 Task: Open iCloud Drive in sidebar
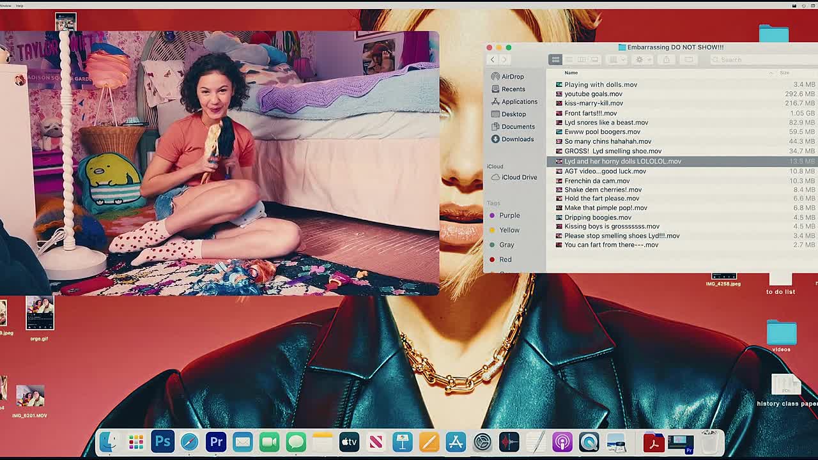point(518,177)
